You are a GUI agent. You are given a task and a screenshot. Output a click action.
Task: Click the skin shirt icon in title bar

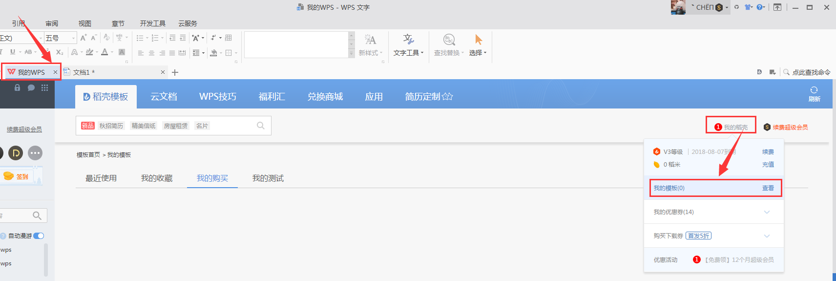(x=748, y=7)
